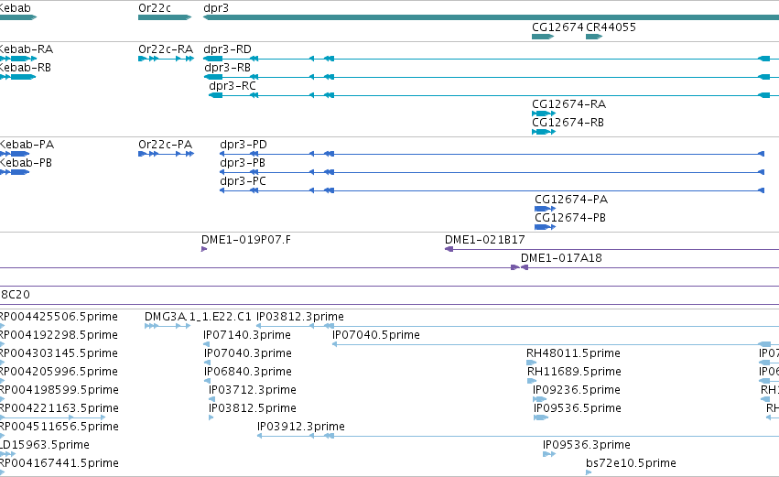Viewport: 779px width, 477px height.
Task: Click the Kebab gene label
Action: pyautogui.click(x=16, y=8)
